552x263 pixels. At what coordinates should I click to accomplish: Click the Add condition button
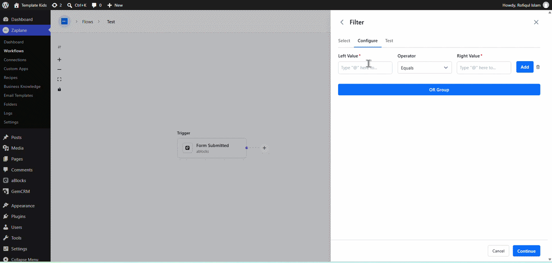(x=525, y=67)
